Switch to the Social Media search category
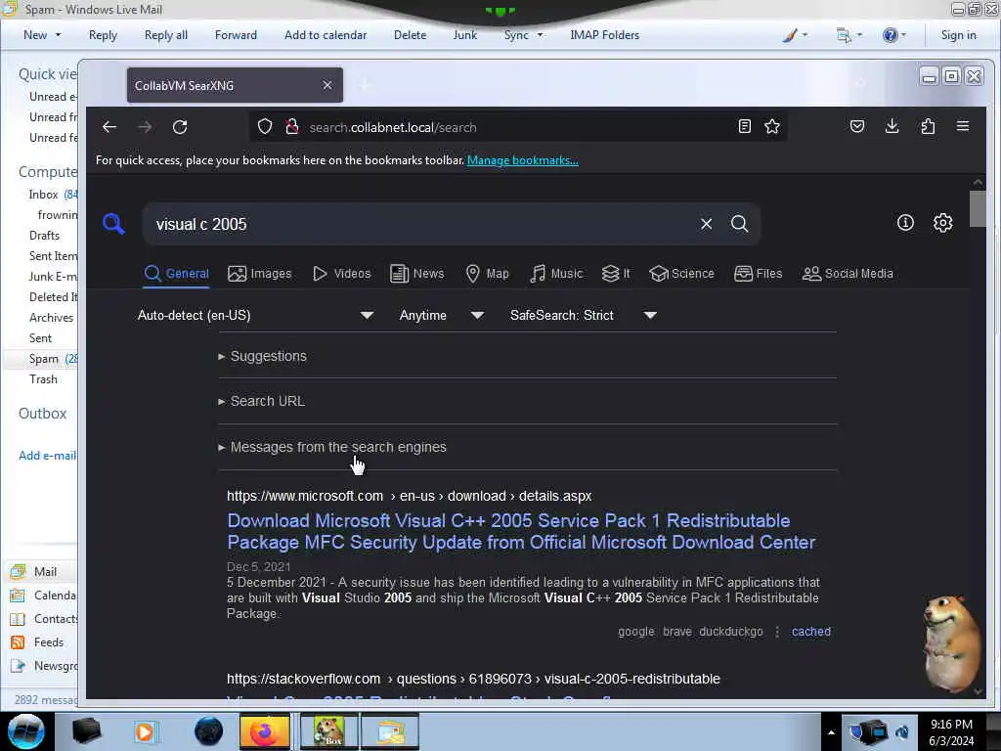Screen dimensions: 1001x751 [x=848, y=274]
